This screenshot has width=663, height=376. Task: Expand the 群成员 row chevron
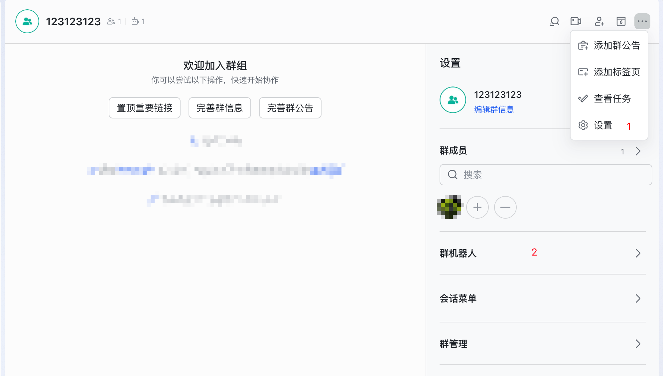(638, 151)
